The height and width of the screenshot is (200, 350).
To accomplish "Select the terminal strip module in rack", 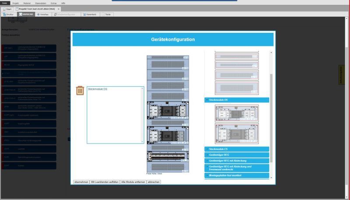I will click(x=168, y=155).
